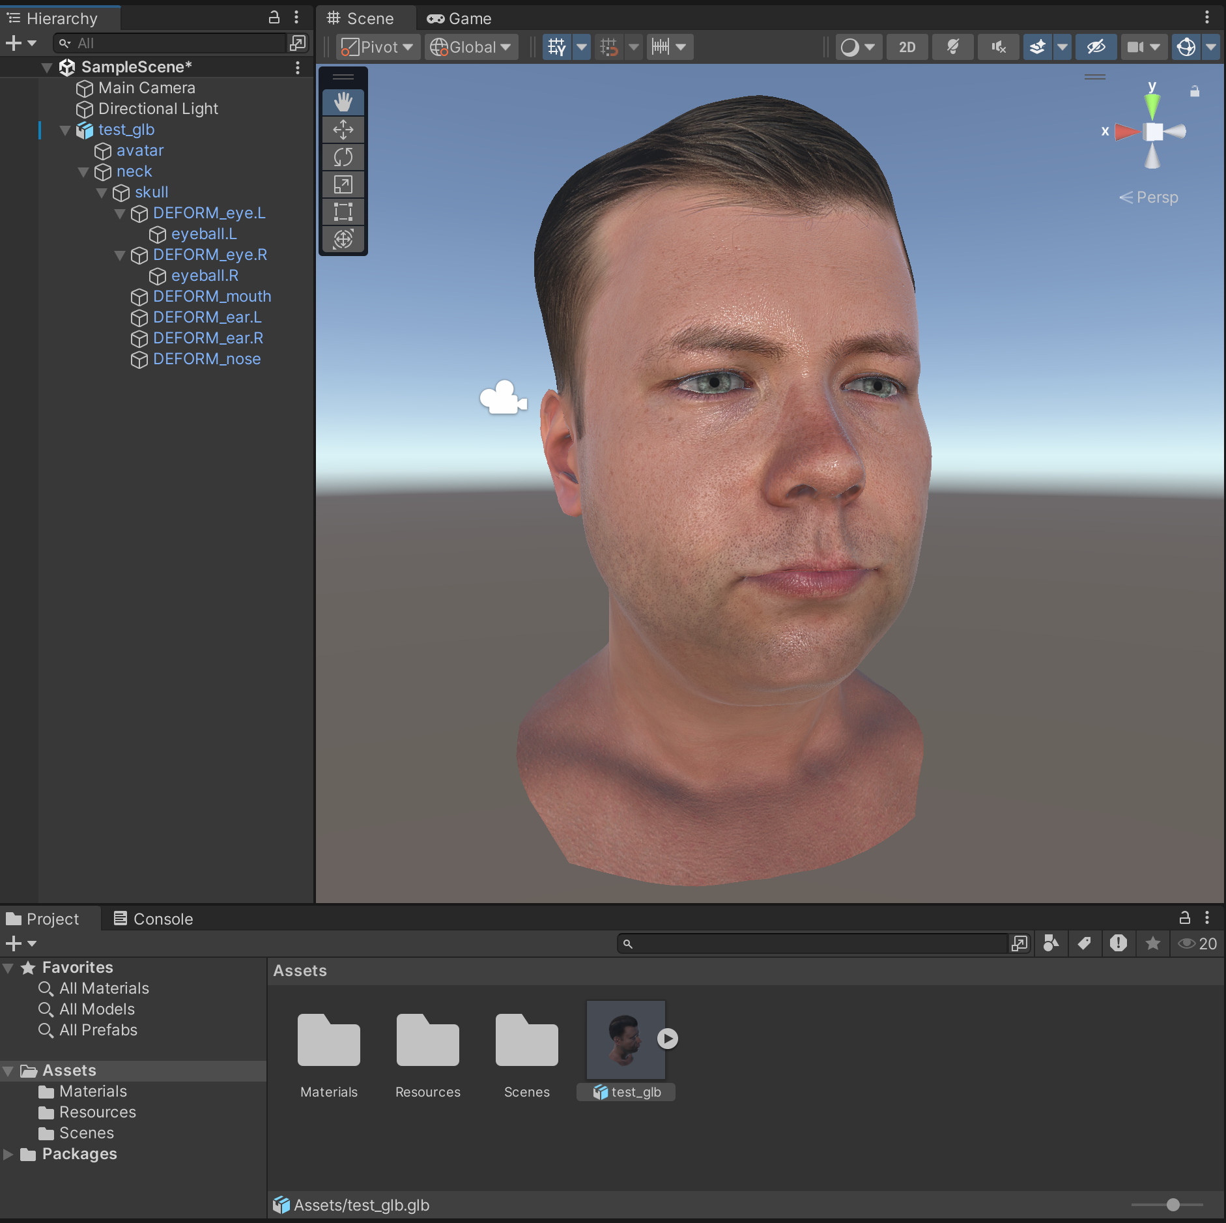Select DEFORM_mouth in the hierarchy
Viewport: 1226px width, 1223px height.
click(x=212, y=296)
